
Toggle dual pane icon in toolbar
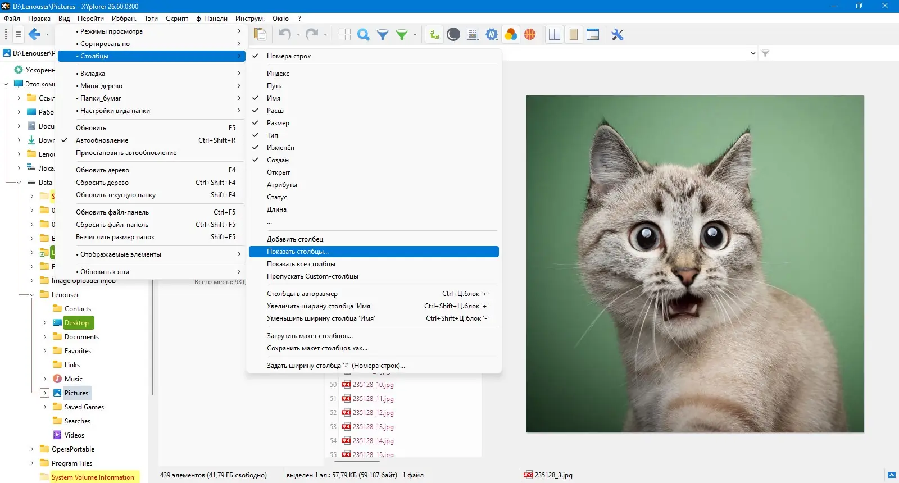pyautogui.click(x=555, y=35)
